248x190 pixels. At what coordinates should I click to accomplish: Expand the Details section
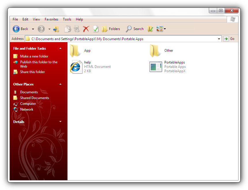61,122
